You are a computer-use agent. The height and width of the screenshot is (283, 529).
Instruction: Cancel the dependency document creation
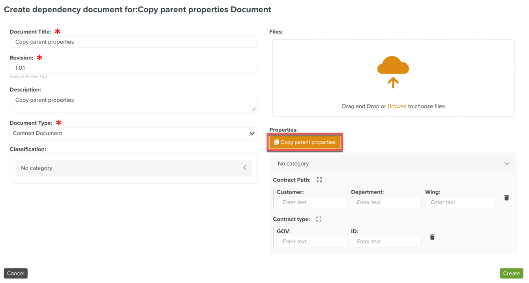pyautogui.click(x=16, y=273)
